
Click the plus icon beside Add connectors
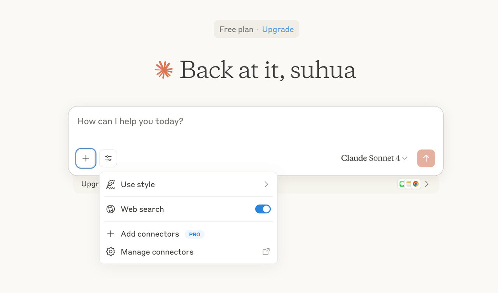111,234
